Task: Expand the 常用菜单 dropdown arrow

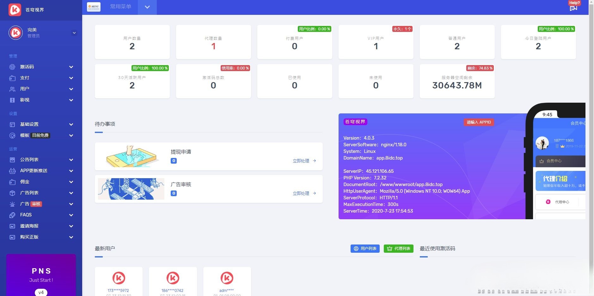Action: [147, 7]
